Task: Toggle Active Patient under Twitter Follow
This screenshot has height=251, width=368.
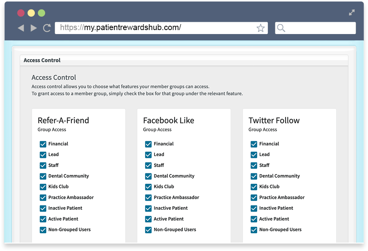Action: click(254, 219)
